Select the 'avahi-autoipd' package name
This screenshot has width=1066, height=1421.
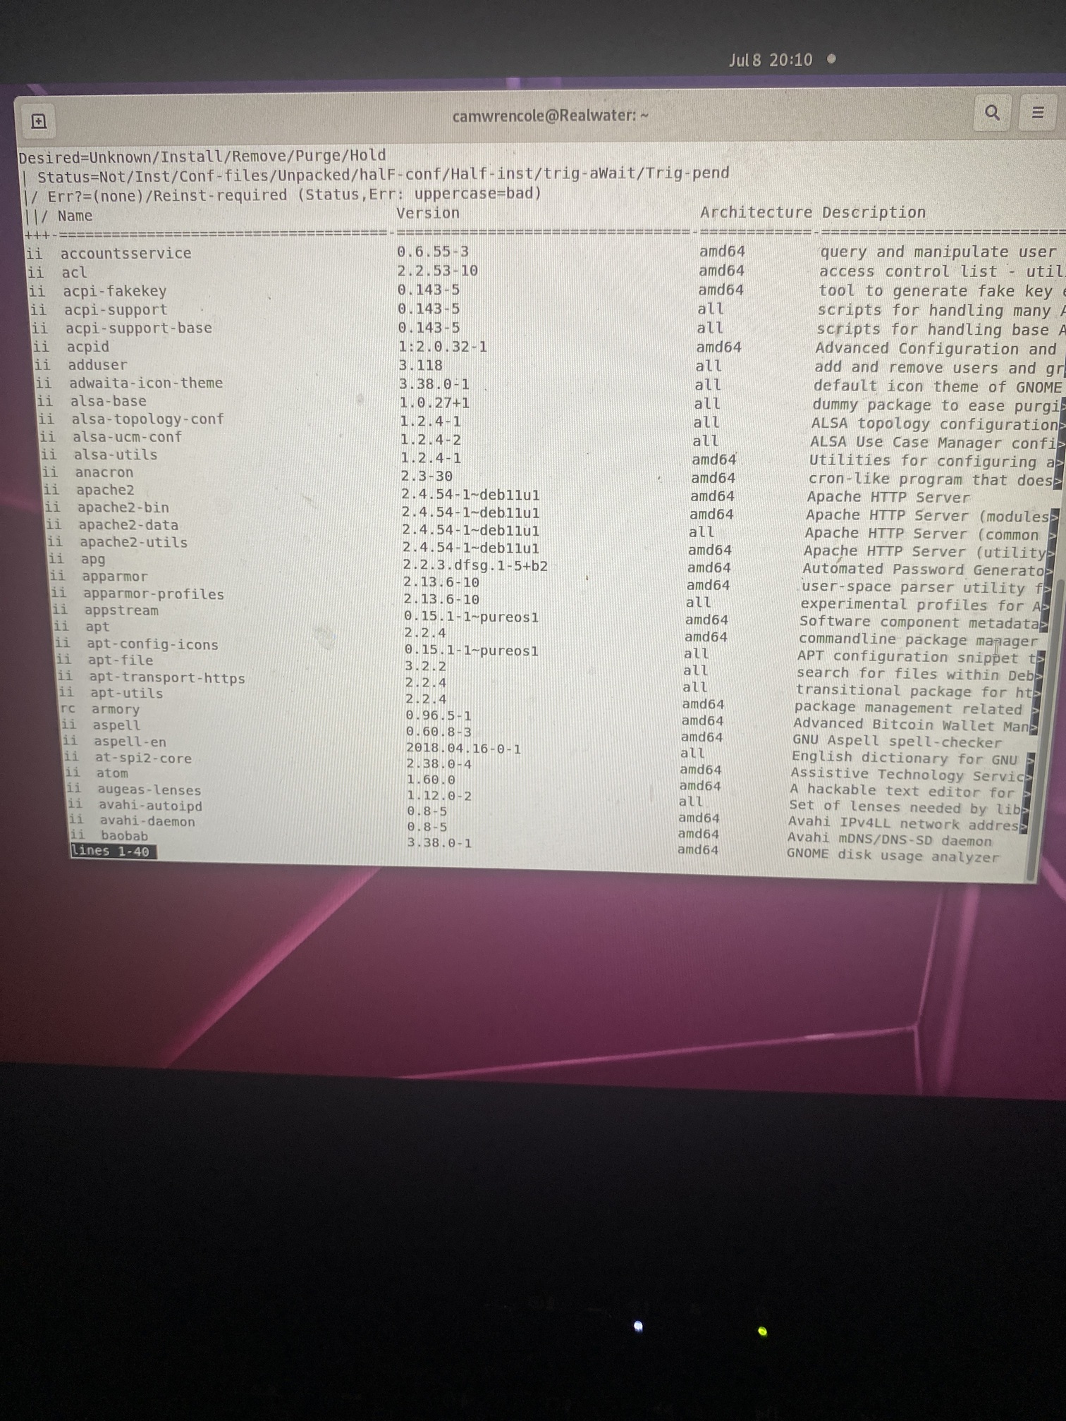(150, 806)
